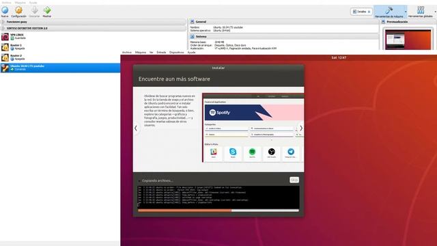This screenshot has width=437, height=246.
Task: Select the Router 1 virtual machine
Action: 60,47
